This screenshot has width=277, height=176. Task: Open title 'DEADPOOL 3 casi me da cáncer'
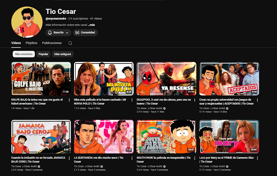pos(164,102)
